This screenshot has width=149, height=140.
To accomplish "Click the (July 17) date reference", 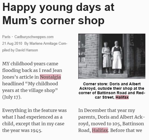I will point(12,97).
